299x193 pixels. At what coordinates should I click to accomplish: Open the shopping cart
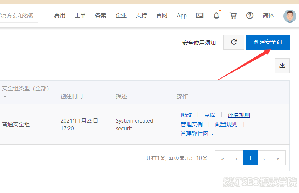[x=233, y=16]
